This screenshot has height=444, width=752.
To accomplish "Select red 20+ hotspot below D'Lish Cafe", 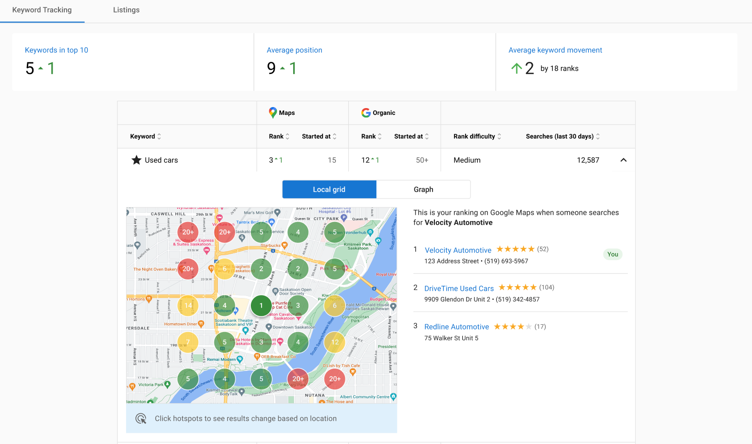I will pyautogui.click(x=335, y=379).
